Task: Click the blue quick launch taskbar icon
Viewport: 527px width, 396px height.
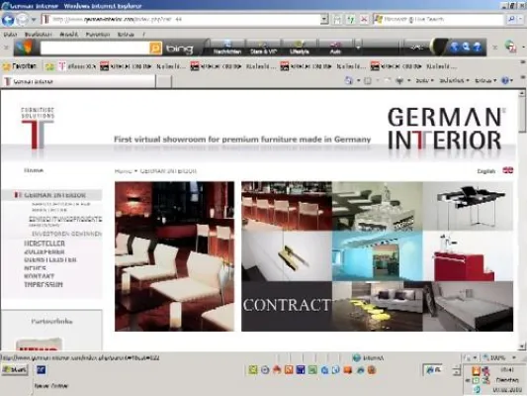Action: click(x=41, y=369)
